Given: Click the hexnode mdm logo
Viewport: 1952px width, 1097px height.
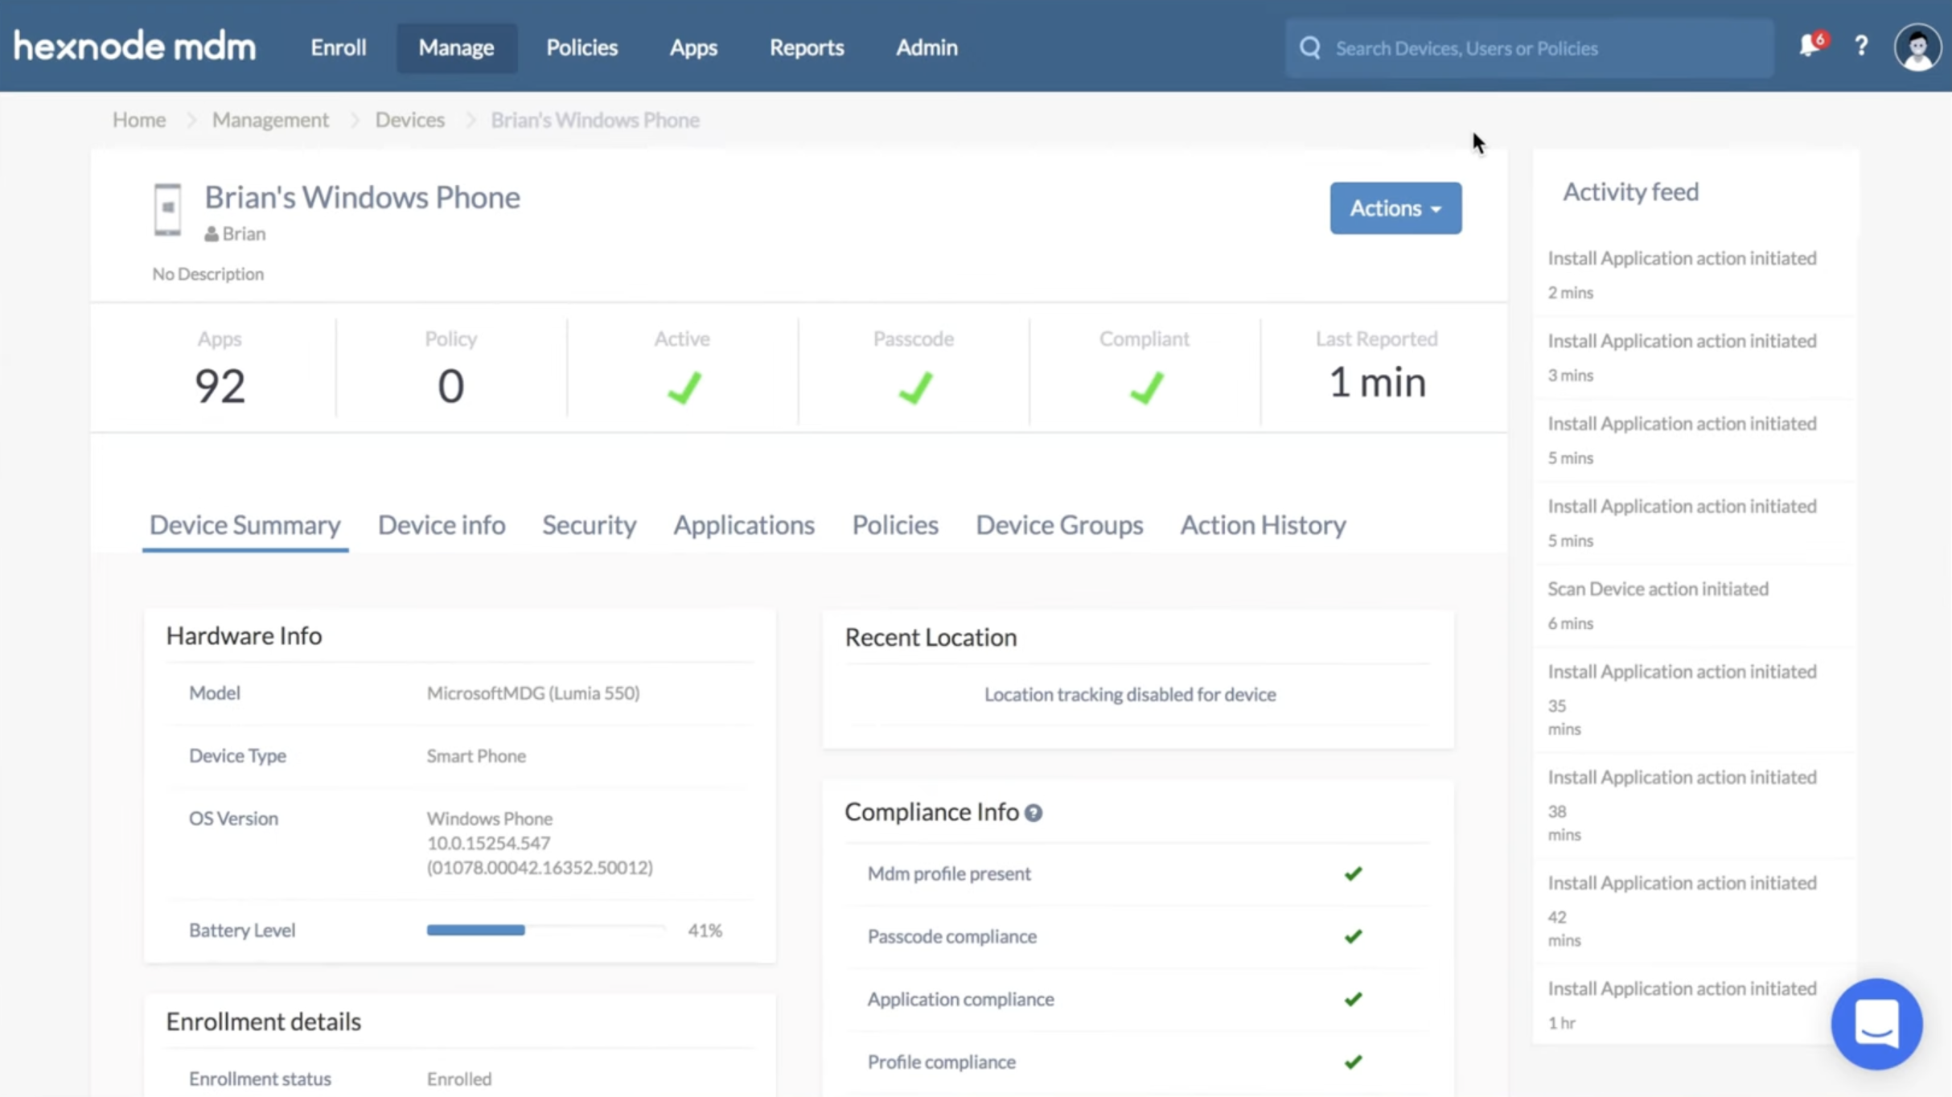Looking at the screenshot, I should (134, 45).
